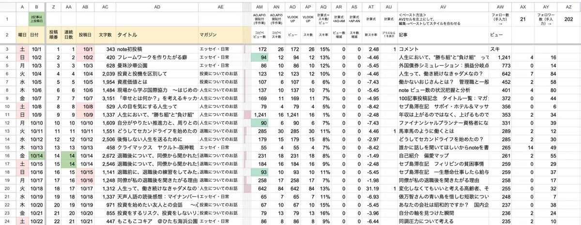The image size is (581, 225).
Task: Select the コメント cell in column AV
Action: click(x=443, y=49)
